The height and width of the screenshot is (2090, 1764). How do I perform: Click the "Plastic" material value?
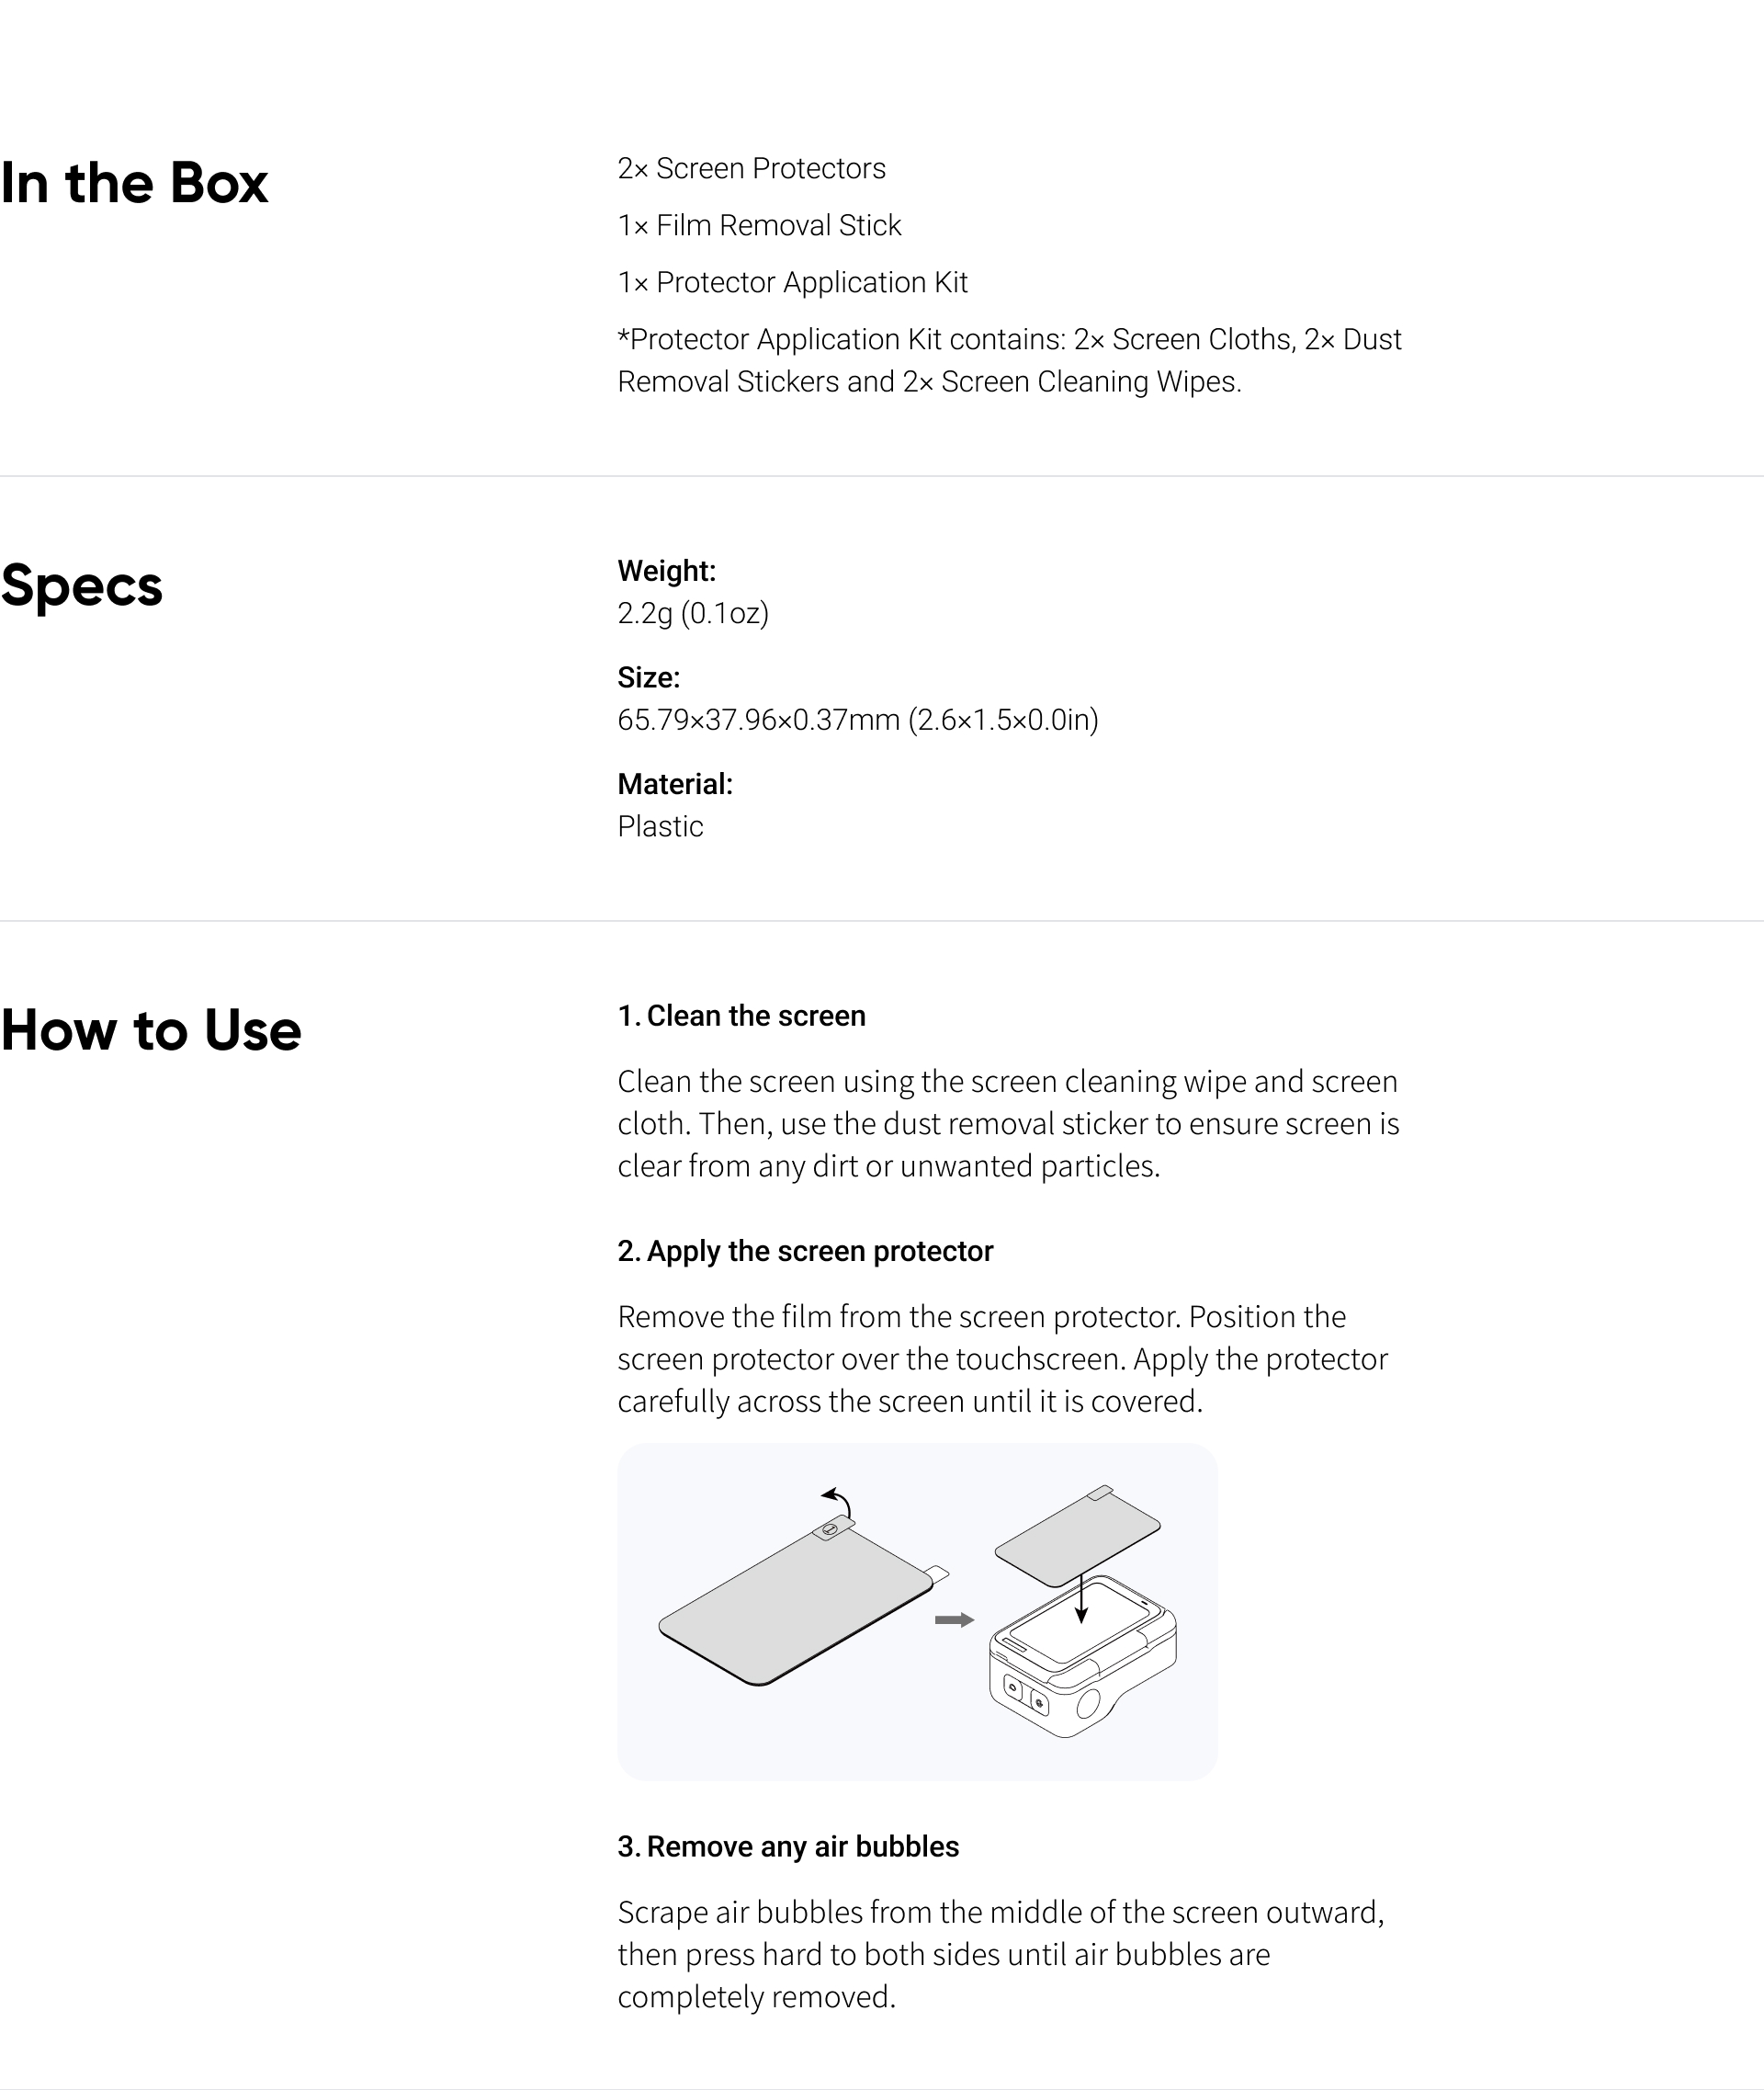[660, 826]
